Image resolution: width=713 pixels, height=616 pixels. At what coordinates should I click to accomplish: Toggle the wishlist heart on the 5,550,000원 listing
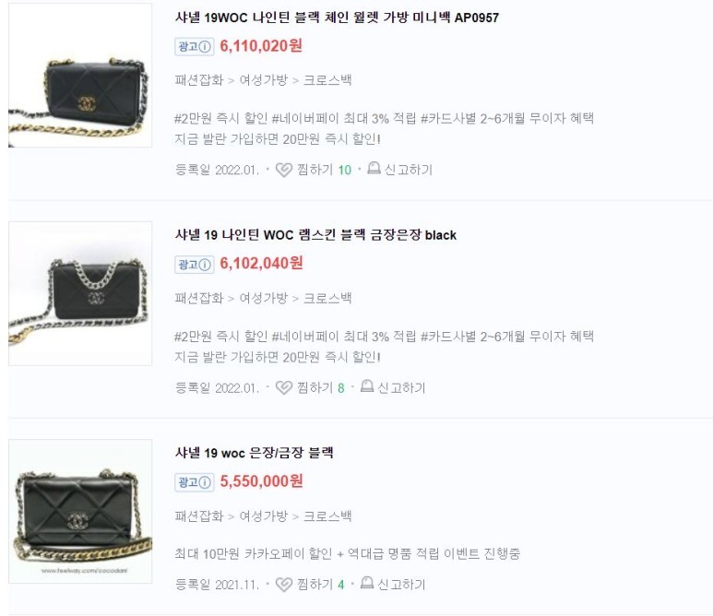[284, 584]
